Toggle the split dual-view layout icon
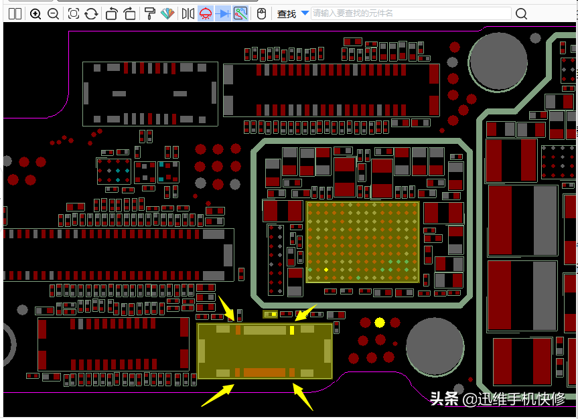Screen dimensions: 578x419 [15, 14]
